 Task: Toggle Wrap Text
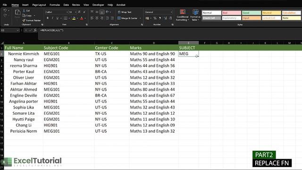125,12
